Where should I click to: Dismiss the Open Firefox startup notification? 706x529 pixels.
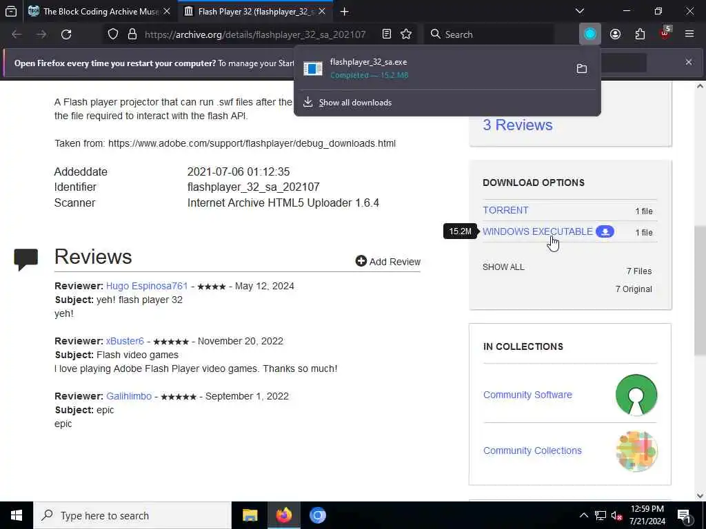point(689,62)
